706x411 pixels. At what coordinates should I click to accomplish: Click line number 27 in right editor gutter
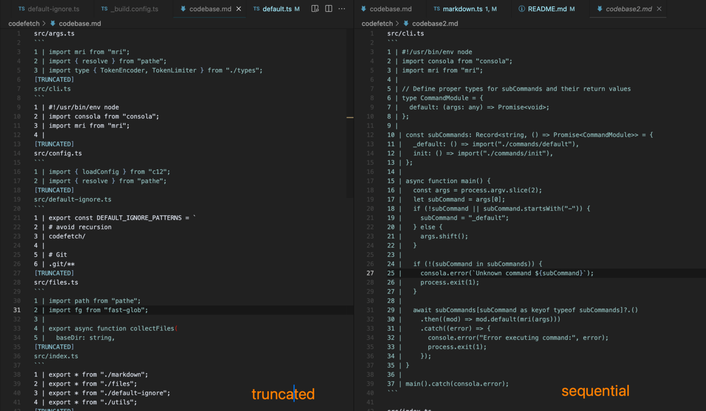pyautogui.click(x=370, y=273)
